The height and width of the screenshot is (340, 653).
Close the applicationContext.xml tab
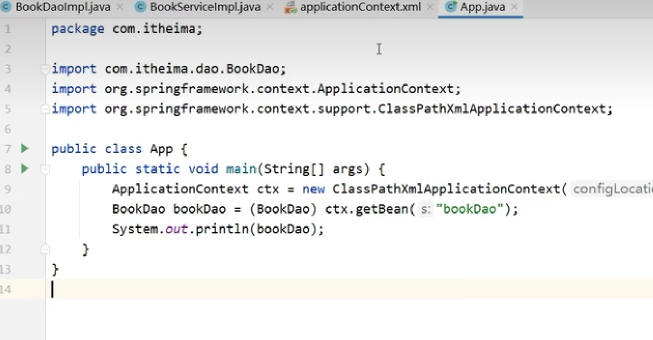[430, 7]
